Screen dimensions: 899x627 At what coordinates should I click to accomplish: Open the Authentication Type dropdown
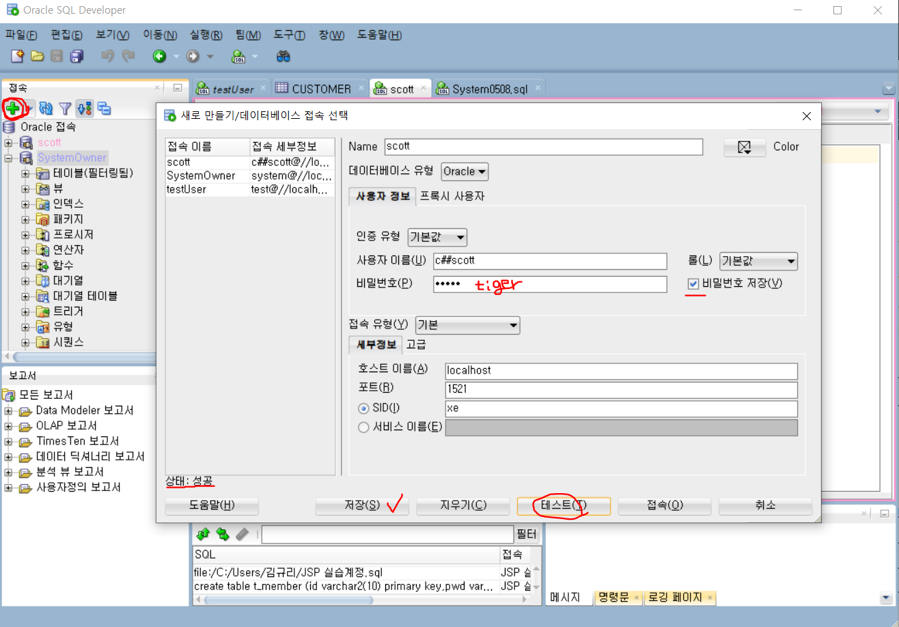(437, 238)
